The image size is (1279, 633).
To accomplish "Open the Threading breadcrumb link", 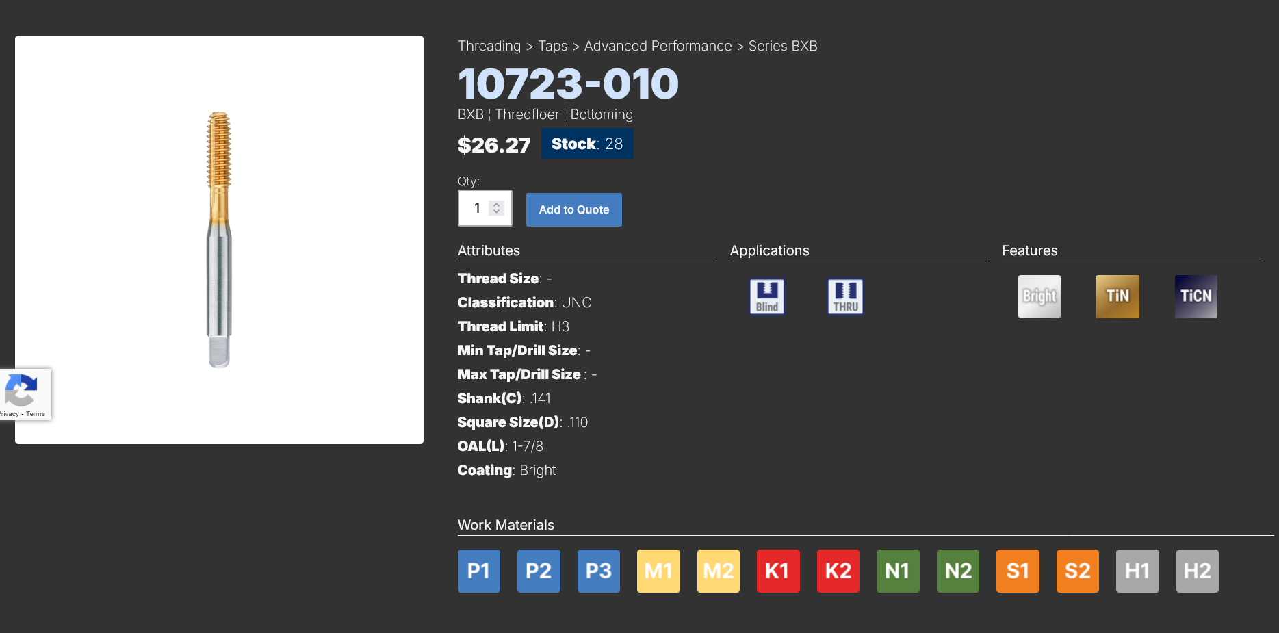I will [489, 46].
